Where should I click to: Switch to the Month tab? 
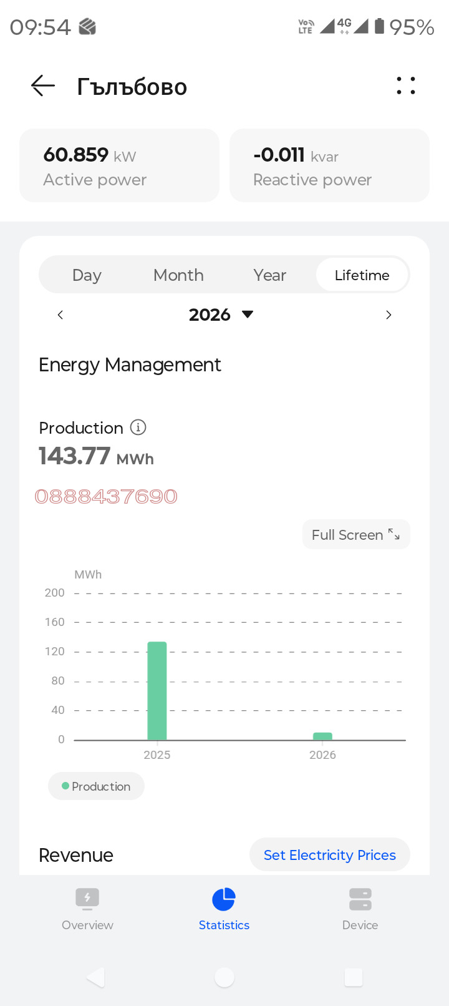pos(178,275)
